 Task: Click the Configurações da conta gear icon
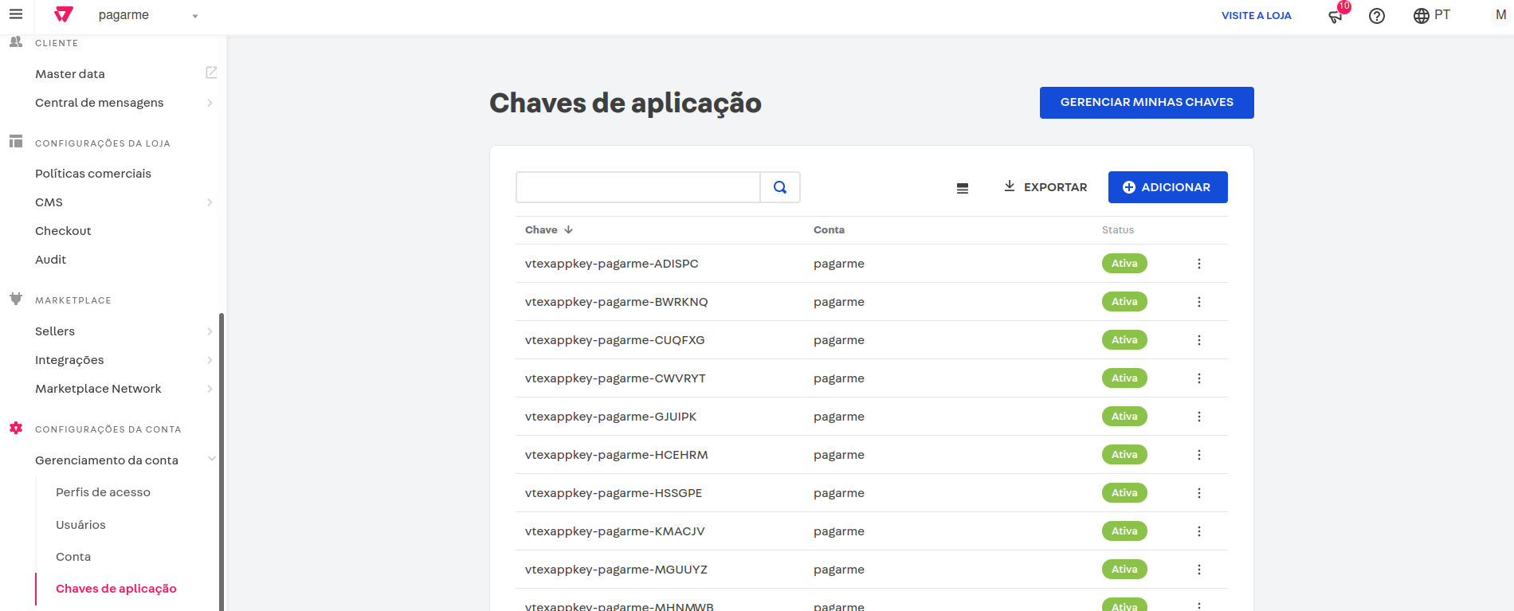16,428
